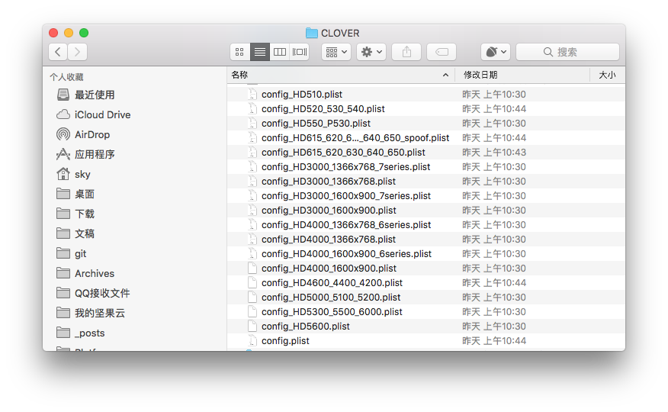Open 应用程序 in the sidebar
Image resolution: width=668 pixels, height=412 pixels.
(95, 154)
